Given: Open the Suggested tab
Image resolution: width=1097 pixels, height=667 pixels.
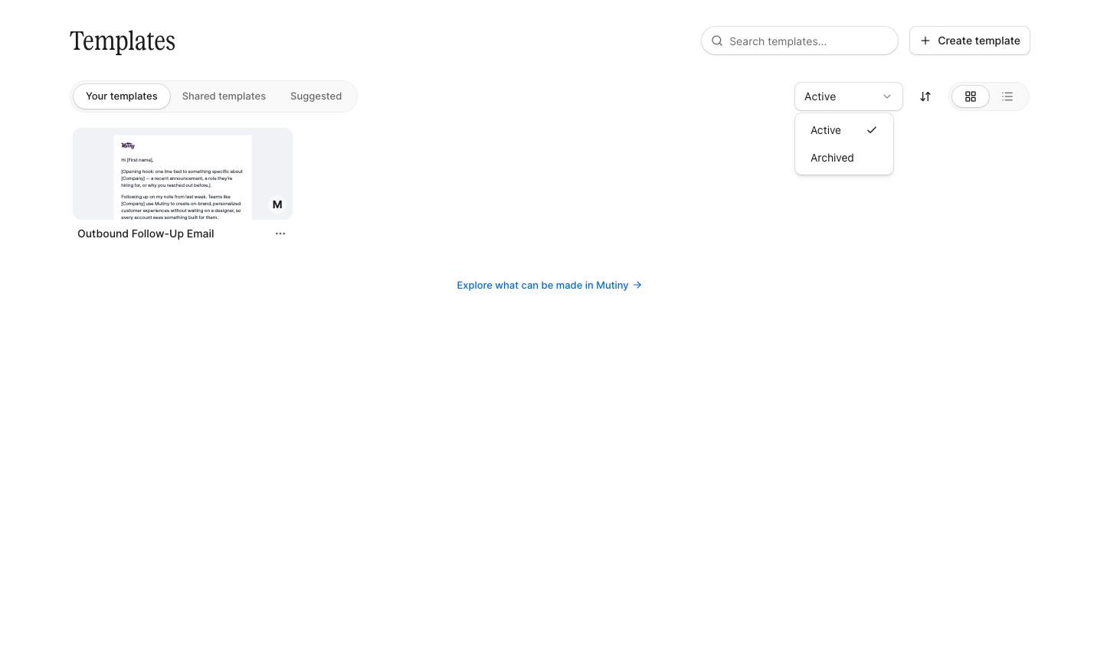Looking at the screenshot, I should 316,96.
